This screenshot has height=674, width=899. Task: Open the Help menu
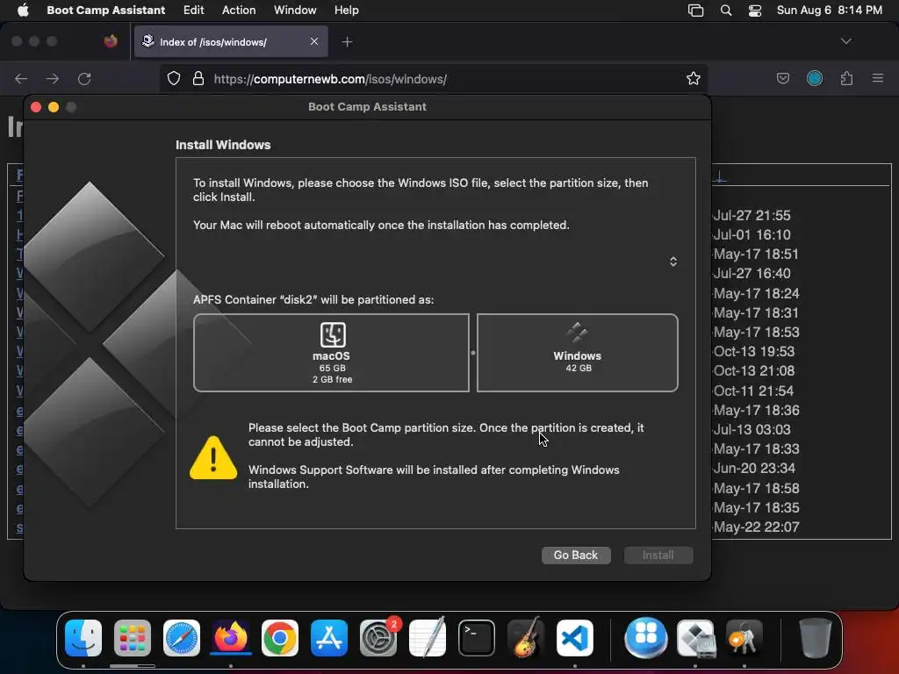pyautogui.click(x=346, y=10)
